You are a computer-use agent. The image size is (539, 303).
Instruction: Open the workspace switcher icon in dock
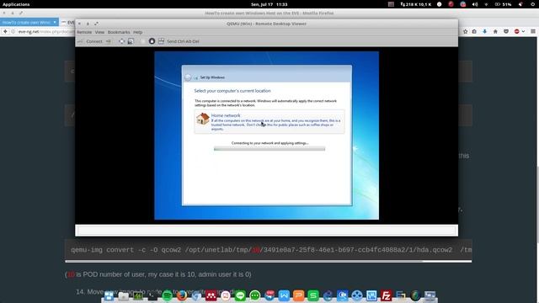tap(109, 295)
